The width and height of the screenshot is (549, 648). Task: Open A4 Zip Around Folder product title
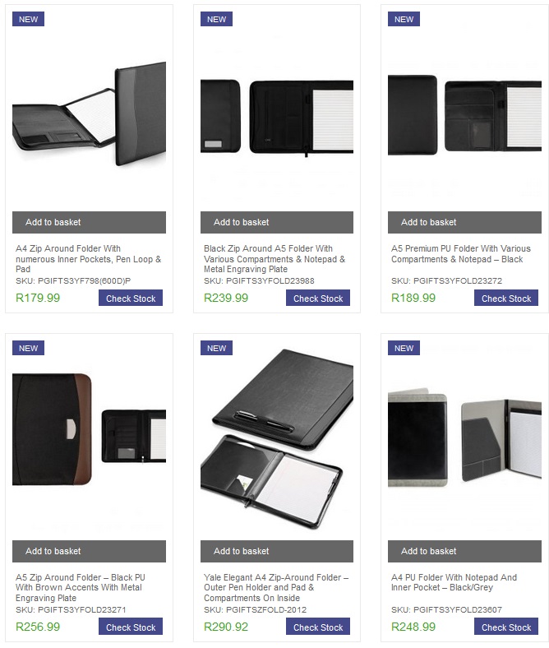(89, 259)
